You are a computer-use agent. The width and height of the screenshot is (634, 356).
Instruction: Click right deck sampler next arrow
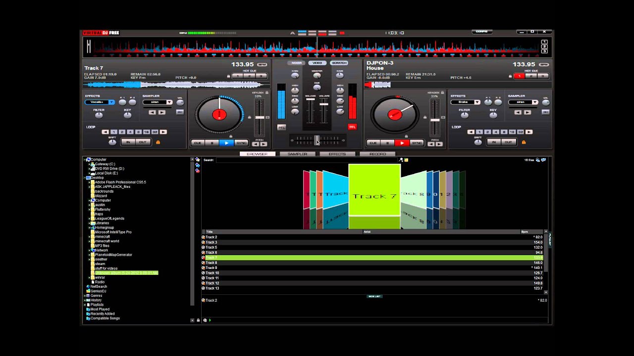pos(528,112)
